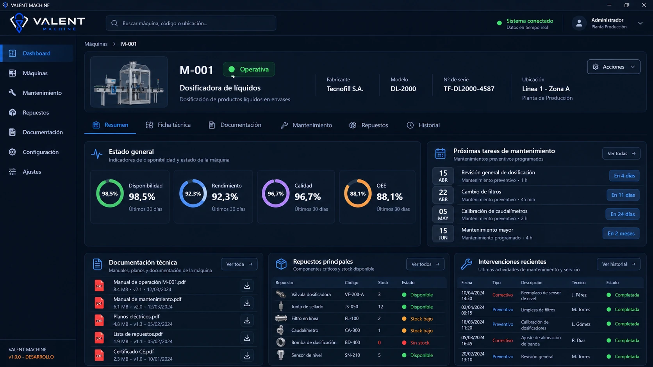Click Ver todas maintenance tasks button
This screenshot has height=367, width=653.
tap(621, 153)
